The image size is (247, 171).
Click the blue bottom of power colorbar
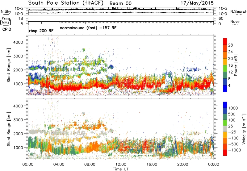(x=225, y=89)
